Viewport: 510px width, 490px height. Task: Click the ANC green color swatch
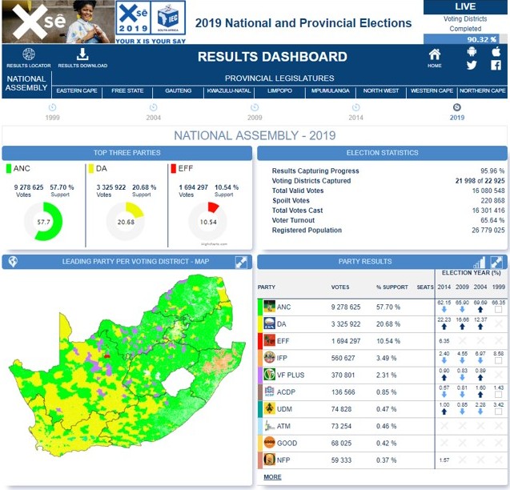tap(9, 169)
